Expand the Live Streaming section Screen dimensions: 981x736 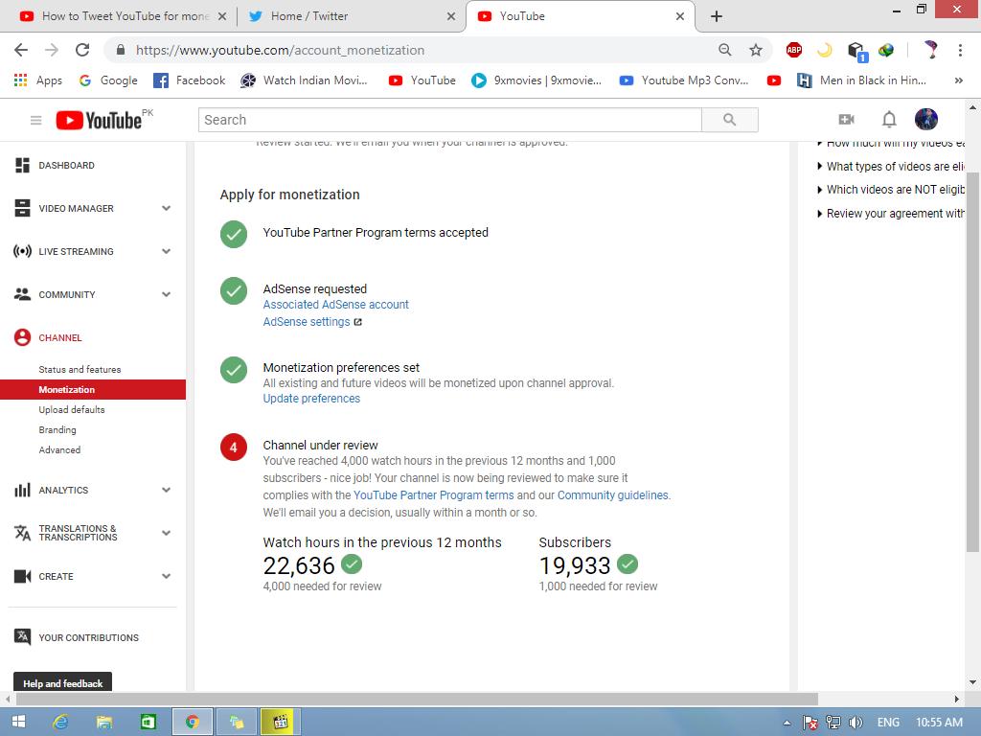tap(166, 252)
